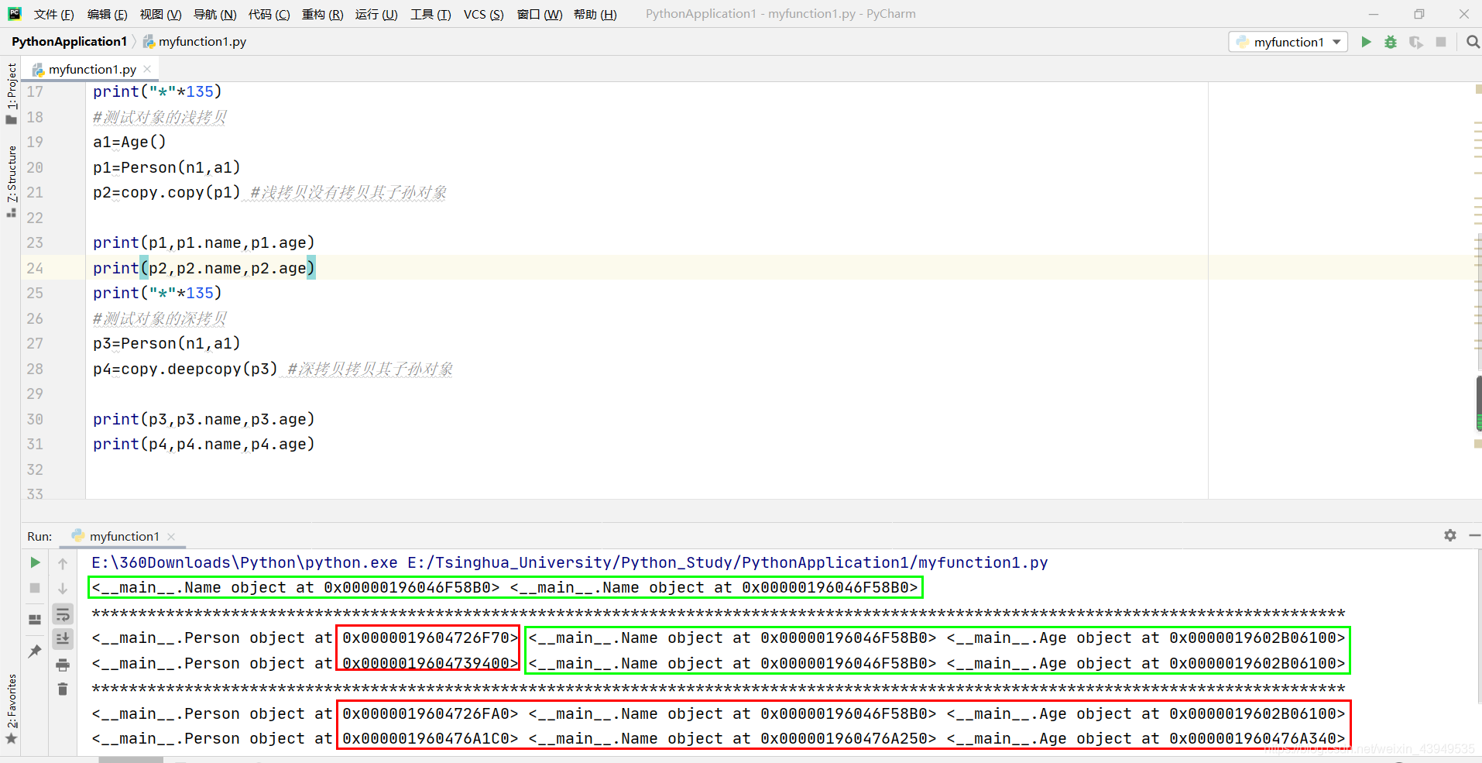Click code line p1=Person(n1,a1)
Image resolution: width=1482 pixels, height=763 pixels.
[166, 167]
